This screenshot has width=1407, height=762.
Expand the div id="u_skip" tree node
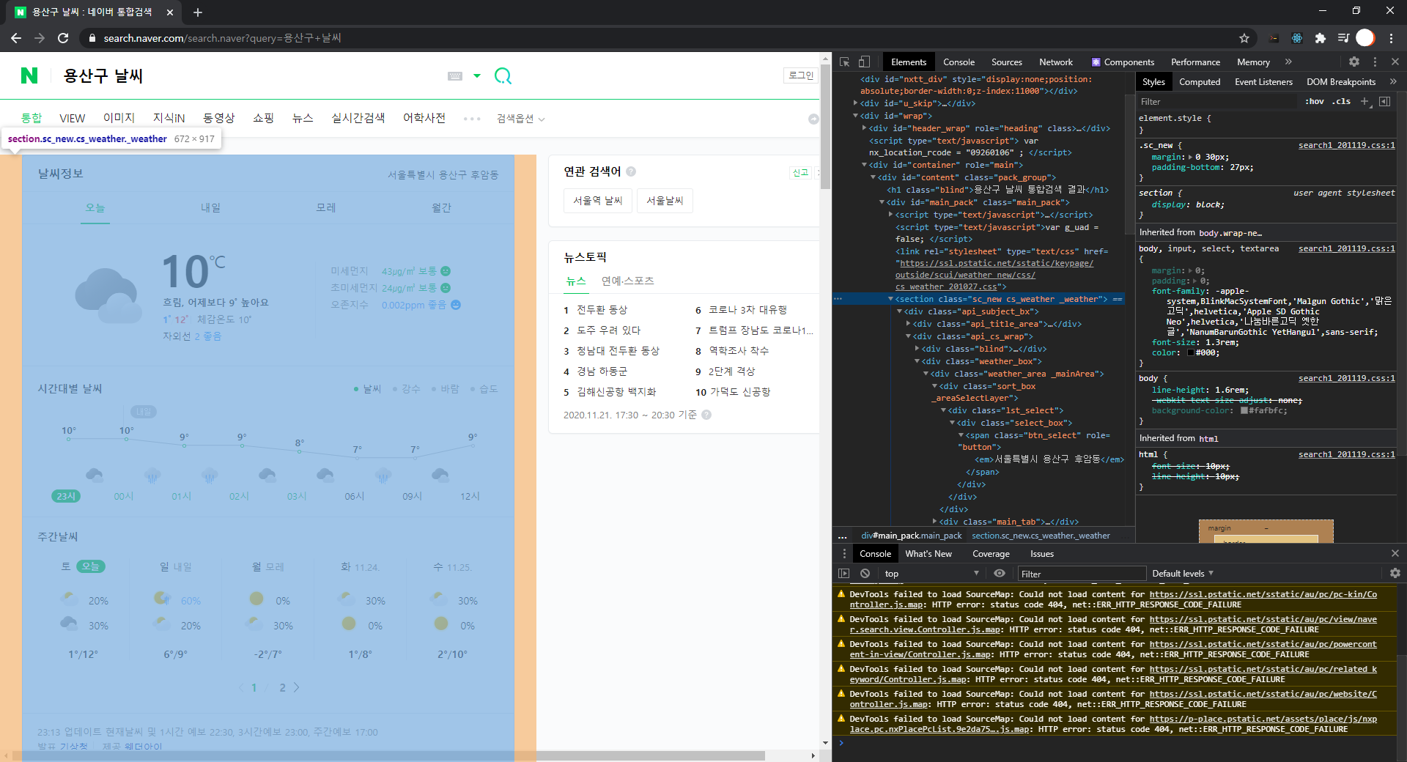855,104
